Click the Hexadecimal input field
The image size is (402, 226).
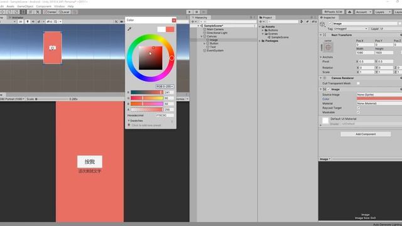tap(165, 116)
